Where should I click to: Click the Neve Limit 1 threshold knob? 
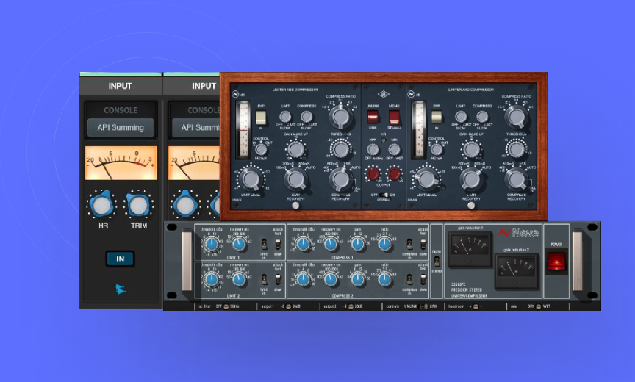pos(212,244)
